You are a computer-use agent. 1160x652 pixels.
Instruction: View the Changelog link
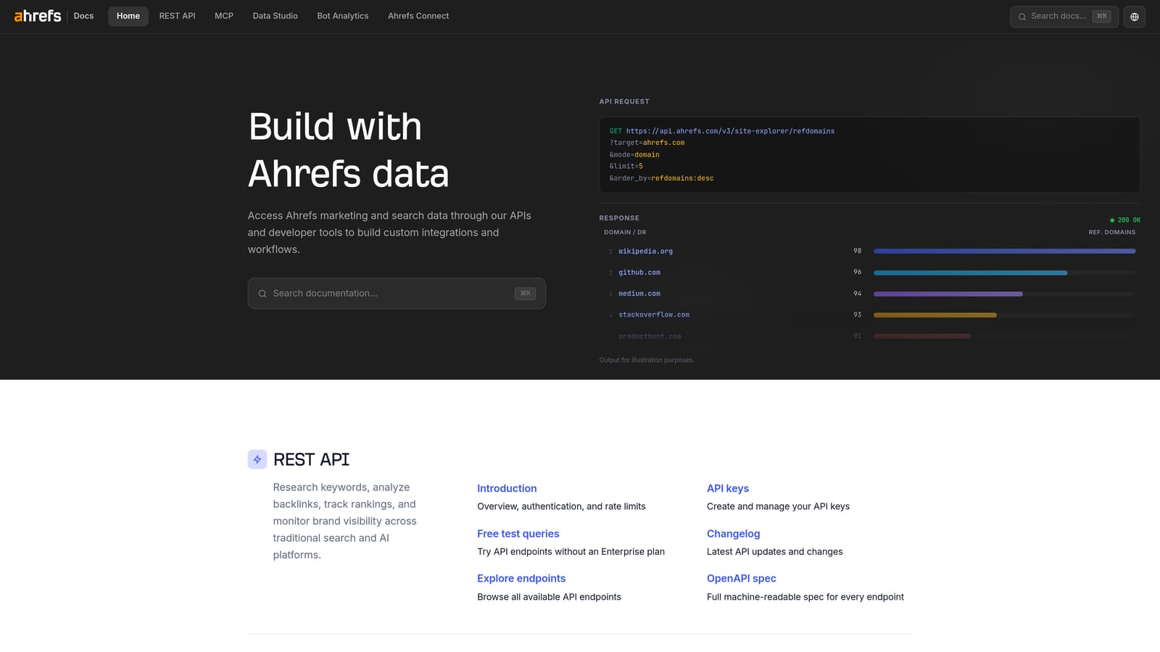[734, 534]
